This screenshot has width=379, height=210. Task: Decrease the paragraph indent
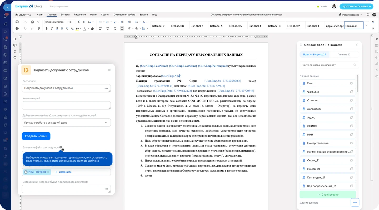[x=122, y=22]
